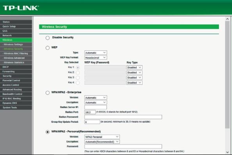The height and width of the screenshot is (155, 232).
Task: Open Dynamic DNS menu item
Action: (x=16, y=103)
